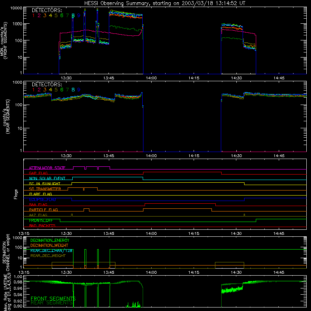Viewport: 311px width, 311px height.
Task: Click red detector 1 in rear segments legend
Action: (x=33, y=90)
